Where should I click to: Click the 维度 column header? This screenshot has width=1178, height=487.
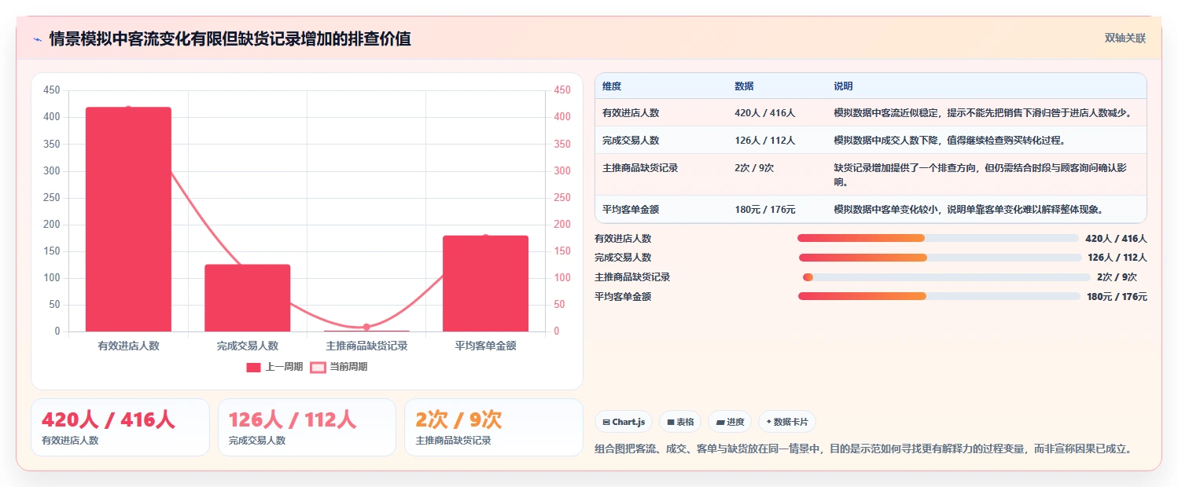coord(612,86)
